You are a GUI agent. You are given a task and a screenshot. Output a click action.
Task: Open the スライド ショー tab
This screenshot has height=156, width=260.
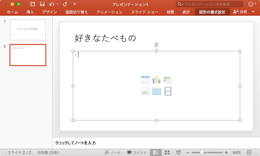pyautogui.click(x=145, y=12)
